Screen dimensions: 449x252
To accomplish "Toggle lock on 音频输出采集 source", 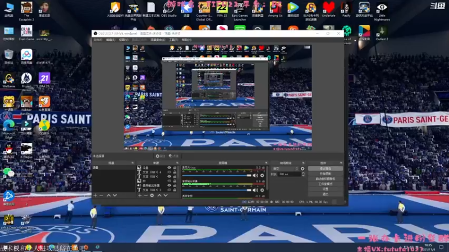I will coord(175,185).
